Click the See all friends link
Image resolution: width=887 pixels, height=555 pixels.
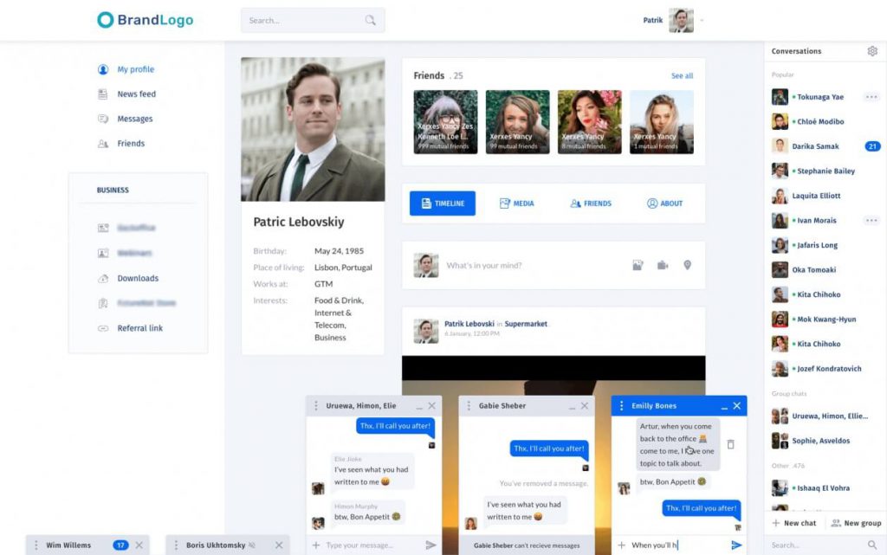682,75
